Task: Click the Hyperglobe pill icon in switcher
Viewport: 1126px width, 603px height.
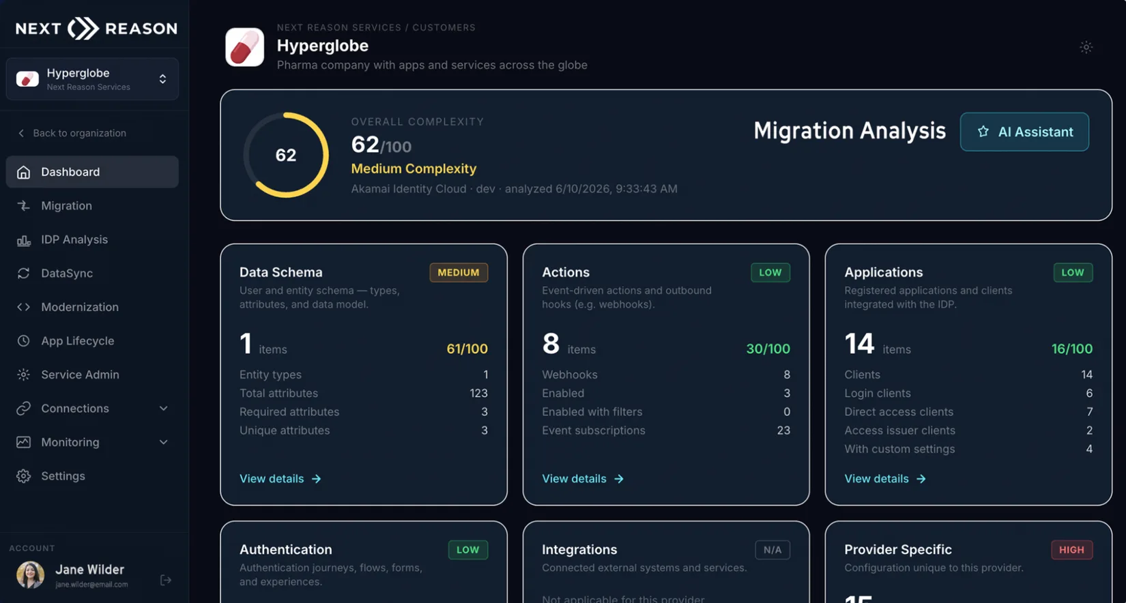Action: 27,79
